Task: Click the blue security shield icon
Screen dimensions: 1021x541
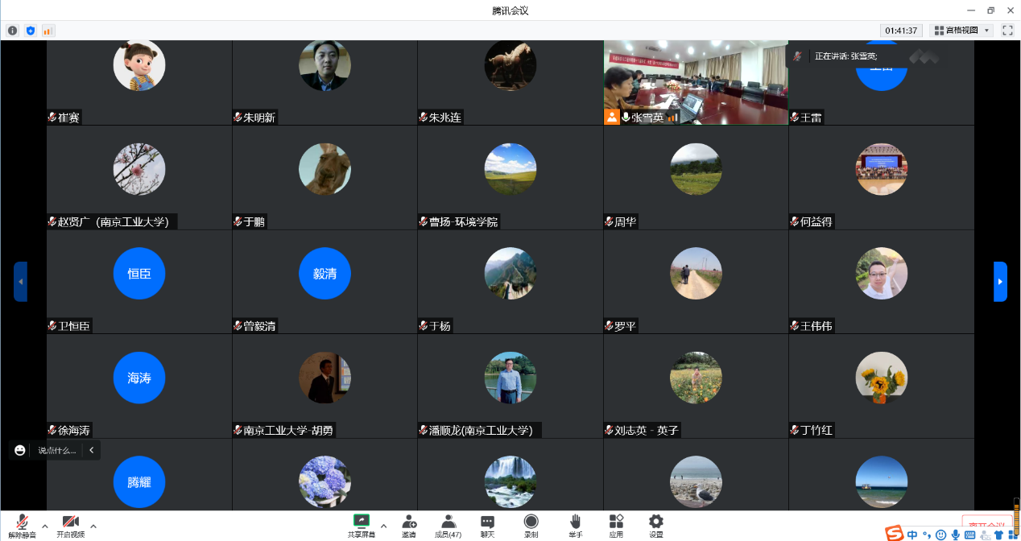Action: 31,31
